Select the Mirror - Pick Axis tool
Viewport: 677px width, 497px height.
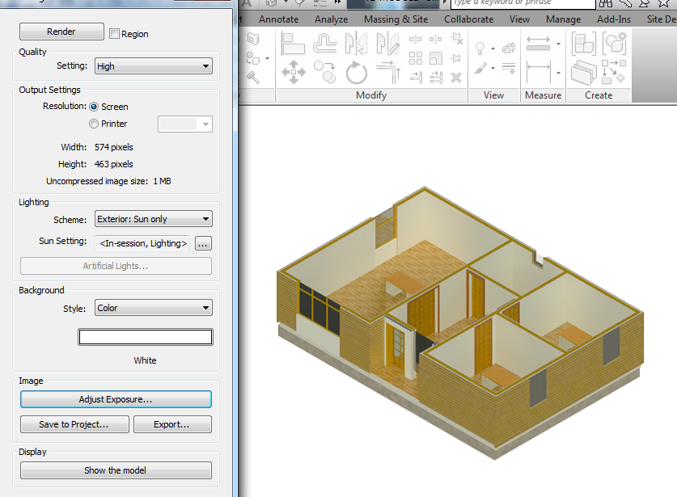(356, 44)
